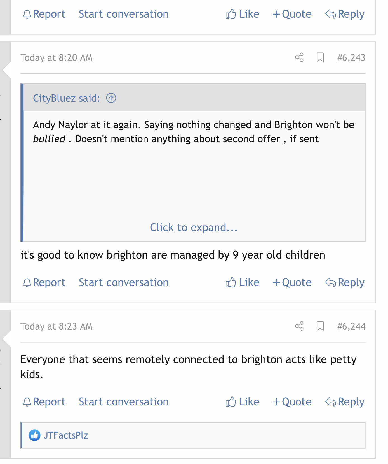Open CityBluez said quote header

66,98
